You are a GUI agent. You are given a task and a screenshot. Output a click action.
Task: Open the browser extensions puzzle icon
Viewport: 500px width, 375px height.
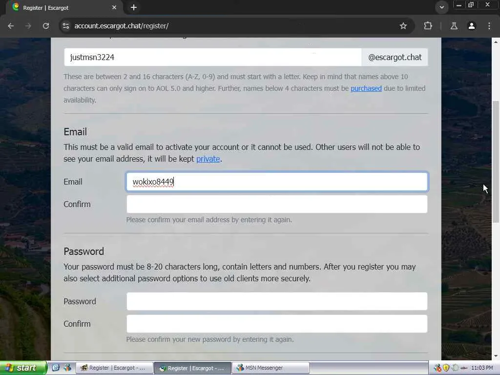tap(428, 26)
